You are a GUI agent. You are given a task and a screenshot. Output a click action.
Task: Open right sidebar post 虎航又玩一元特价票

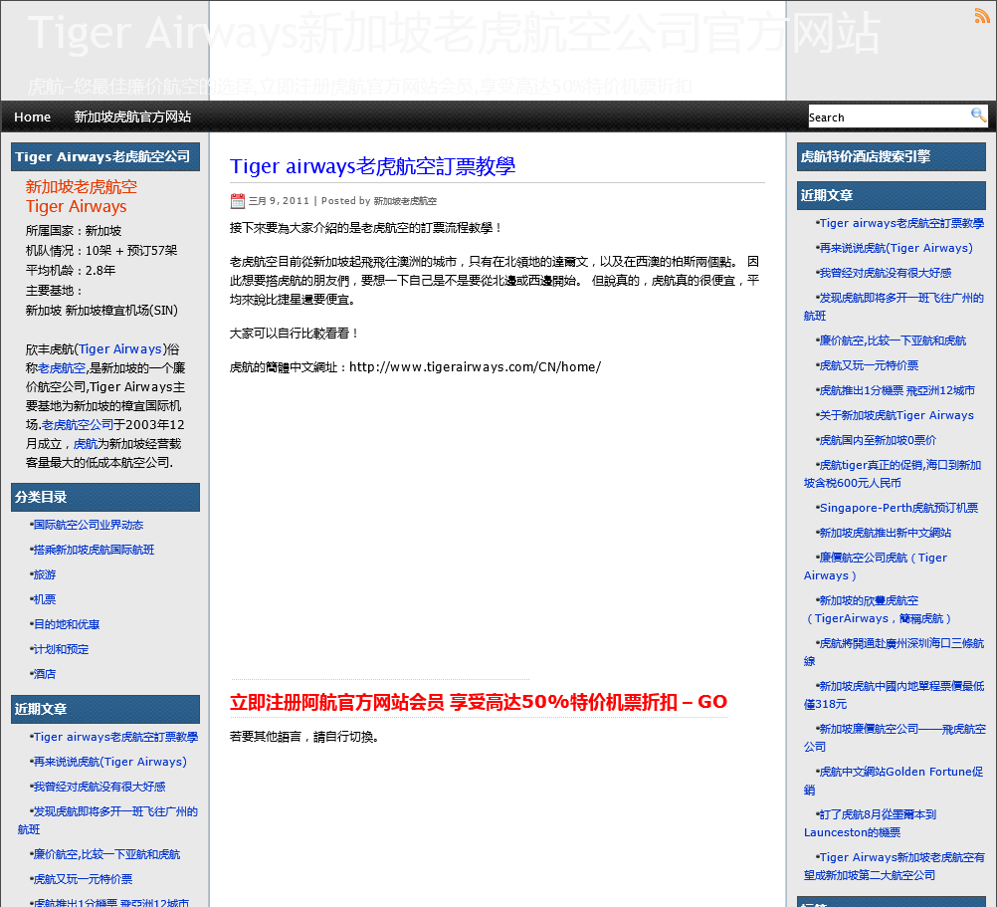[870, 365]
